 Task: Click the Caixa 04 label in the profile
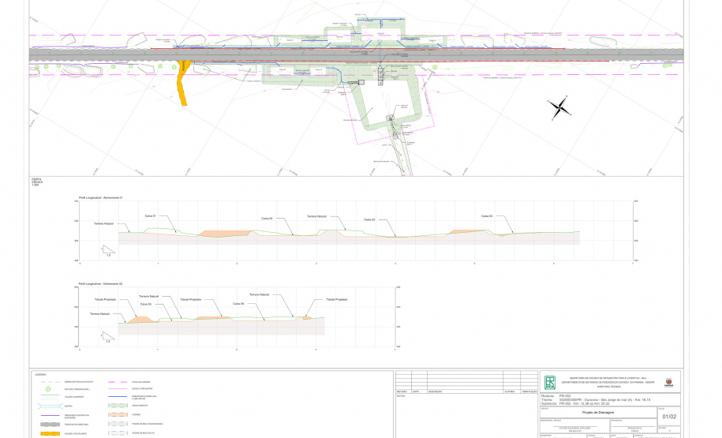[486, 215]
